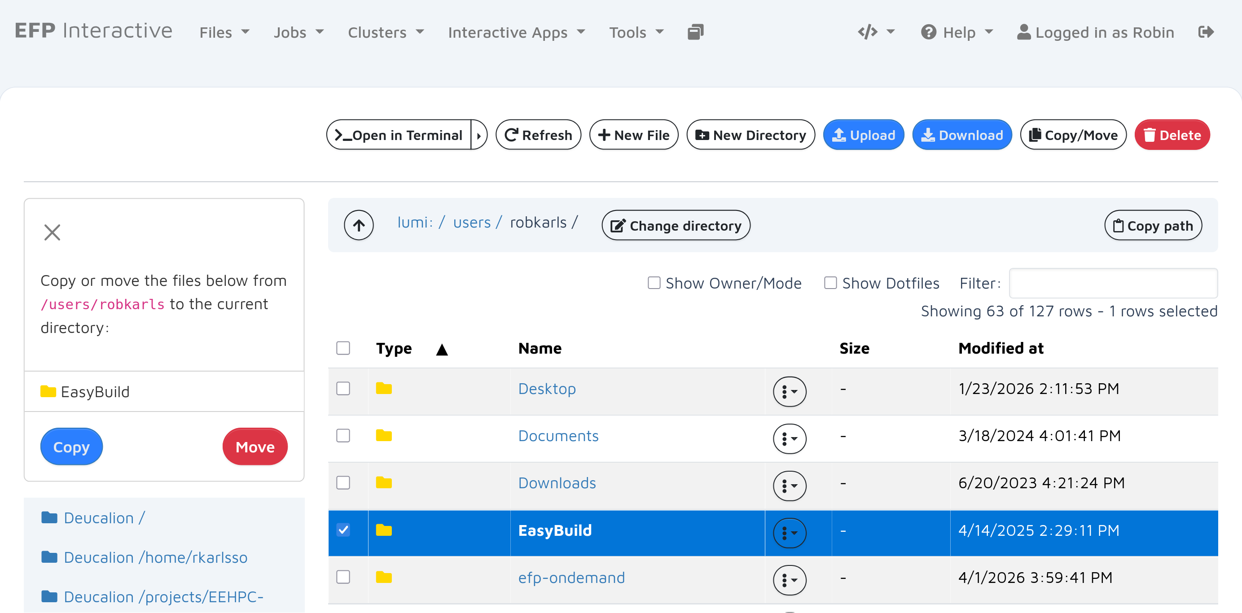Uncheck the EasyBuild row checkbox
Image resolution: width=1242 pixels, height=613 pixels.
click(343, 530)
